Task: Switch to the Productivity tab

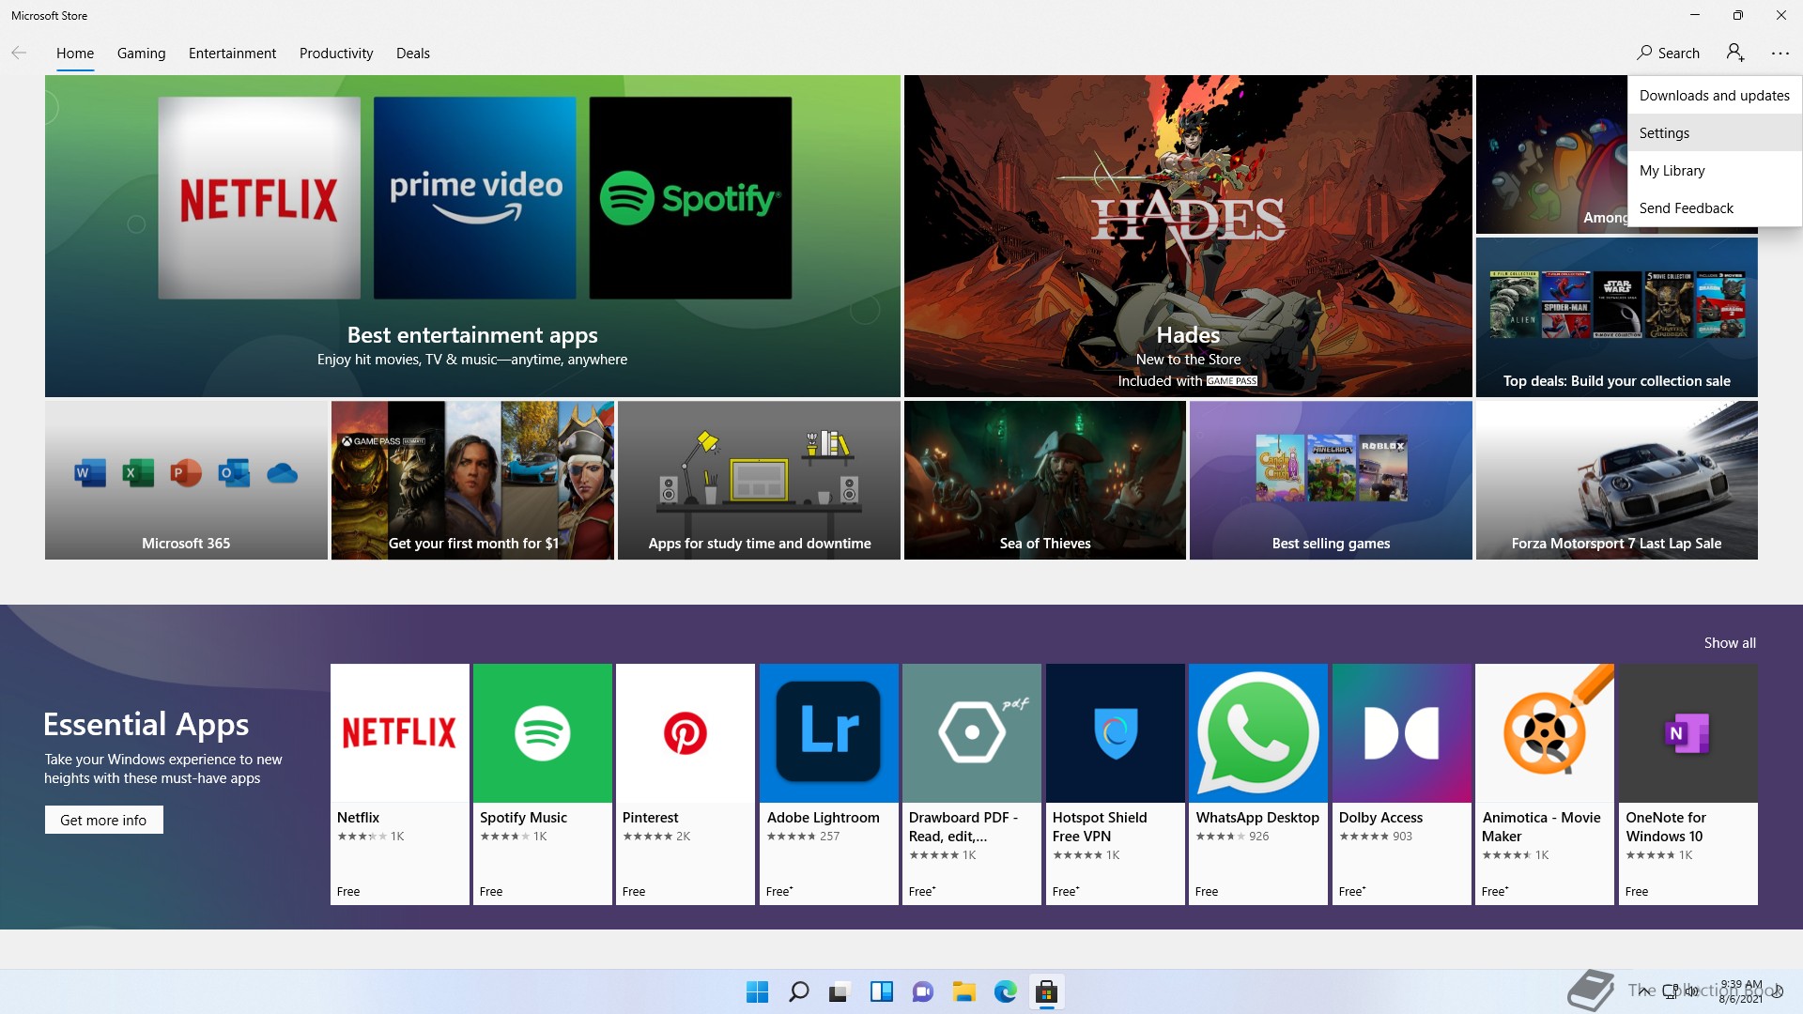Action: [336, 54]
